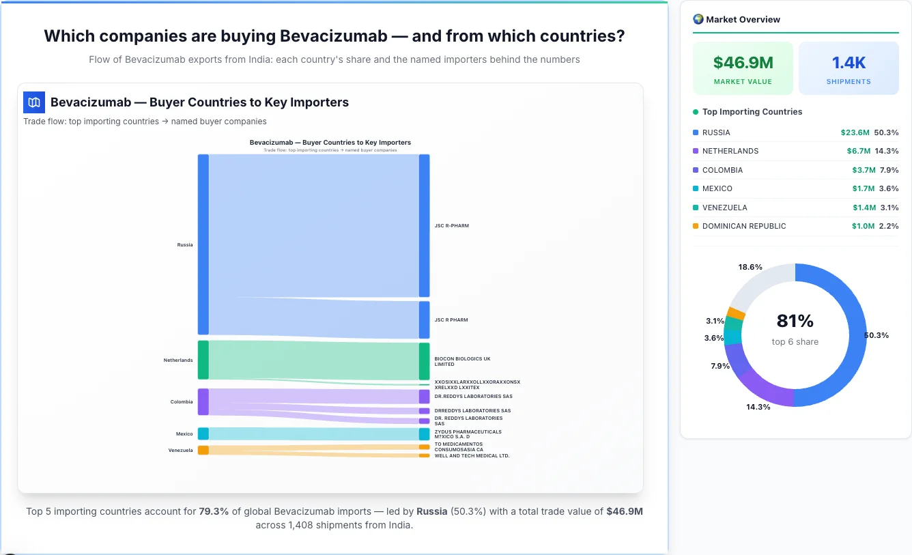Click the green legend square beside VENEZUELA
912x555 pixels.
click(x=696, y=208)
